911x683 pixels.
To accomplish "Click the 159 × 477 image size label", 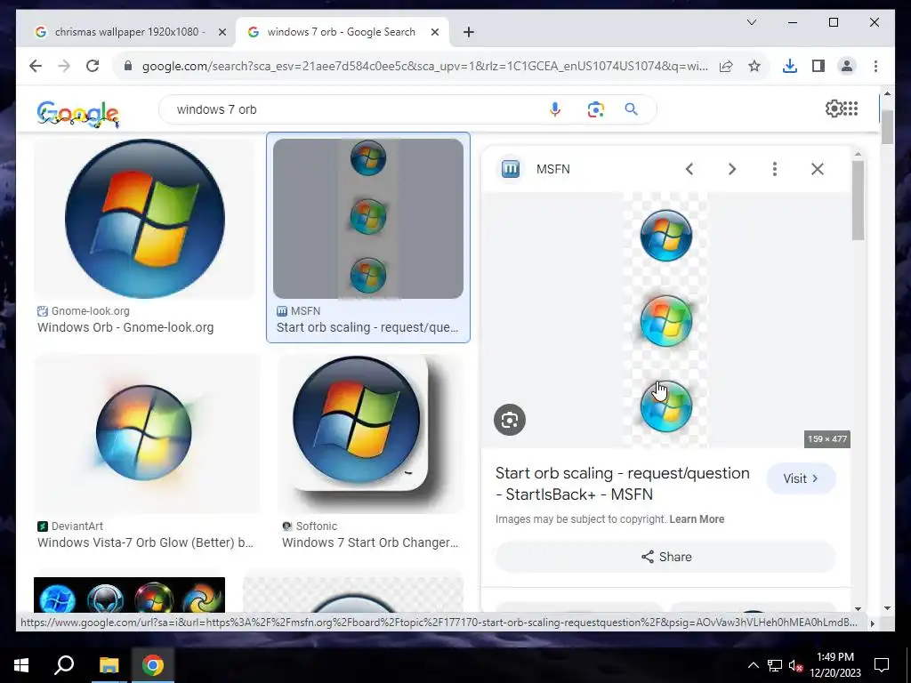I will tap(827, 439).
